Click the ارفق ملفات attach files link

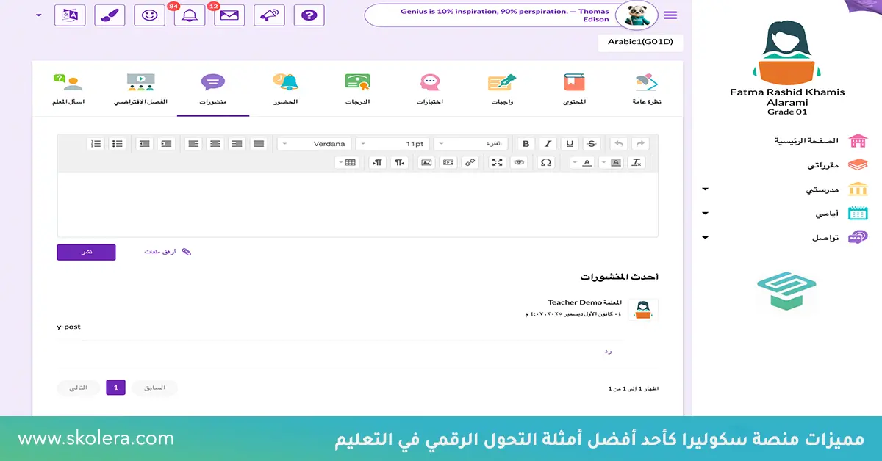coord(168,252)
